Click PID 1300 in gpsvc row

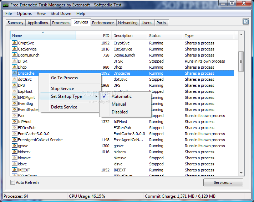[x=105, y=146]
